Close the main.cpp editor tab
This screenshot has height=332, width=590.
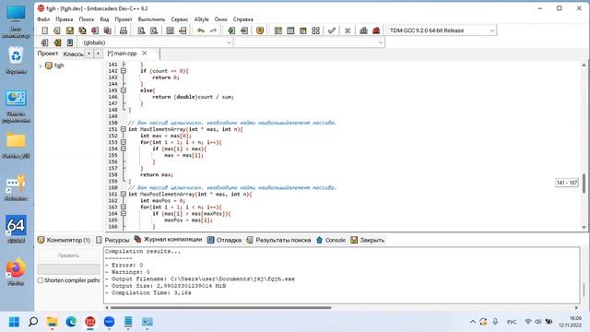pos(145,53)
